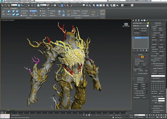The image size is (167, 119).
Task: Click the ViewCube in the viewport
Action: click(x=126, y=25)
